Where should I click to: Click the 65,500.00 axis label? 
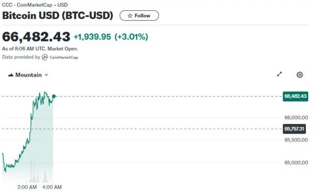(296, 140)
